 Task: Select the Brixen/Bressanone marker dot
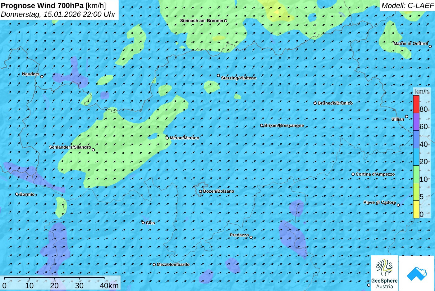[262, 126]
